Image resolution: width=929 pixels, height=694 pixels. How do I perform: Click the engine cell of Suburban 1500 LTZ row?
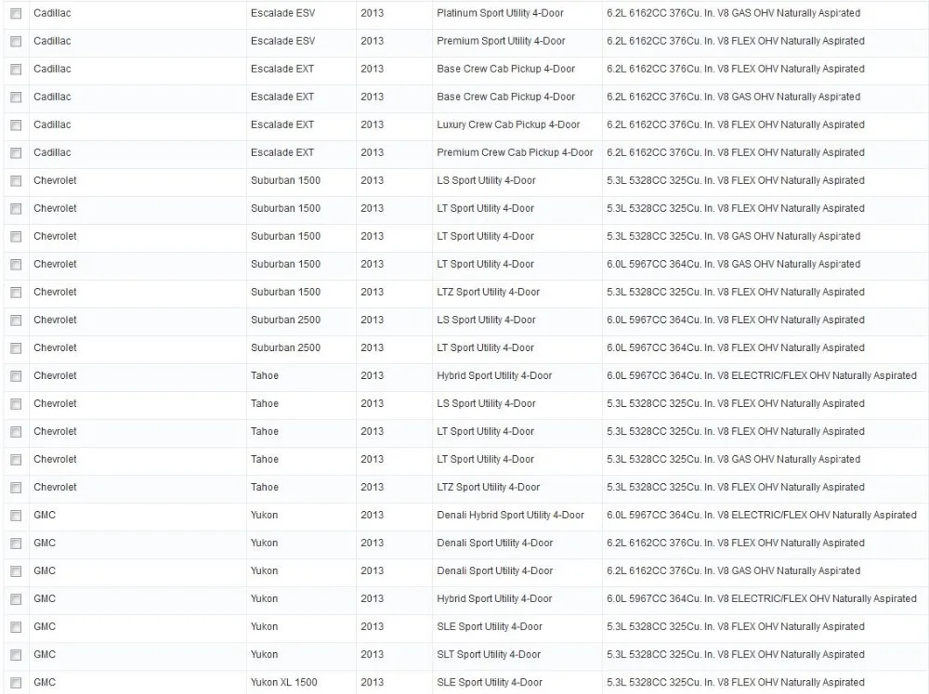pyautogui.click(x=735, y=292)
